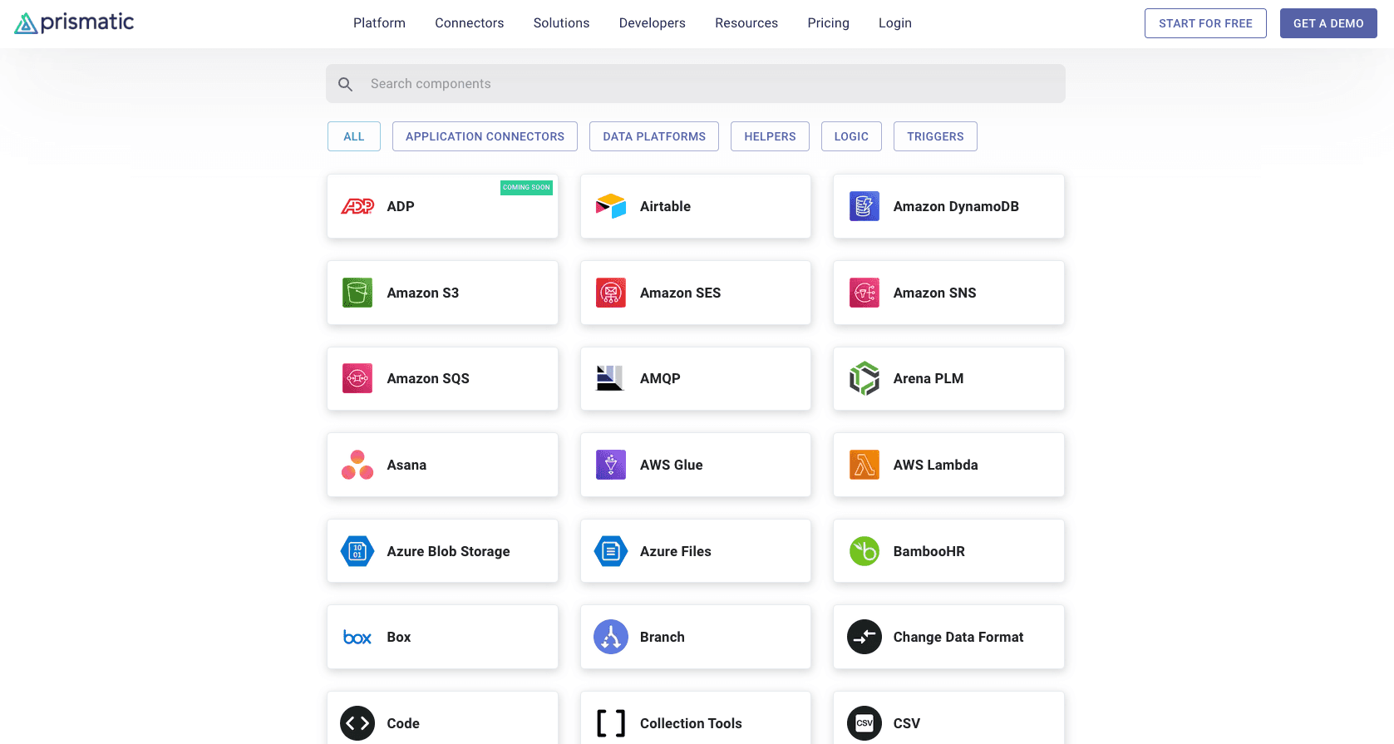Open the Azure Files label
The height and width of the screenshot is (744, 1394).
click(x=676, y=551)
